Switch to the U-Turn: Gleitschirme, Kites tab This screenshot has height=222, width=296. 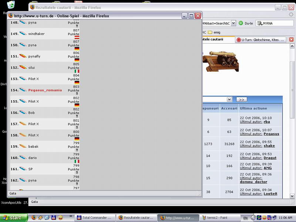261,40
